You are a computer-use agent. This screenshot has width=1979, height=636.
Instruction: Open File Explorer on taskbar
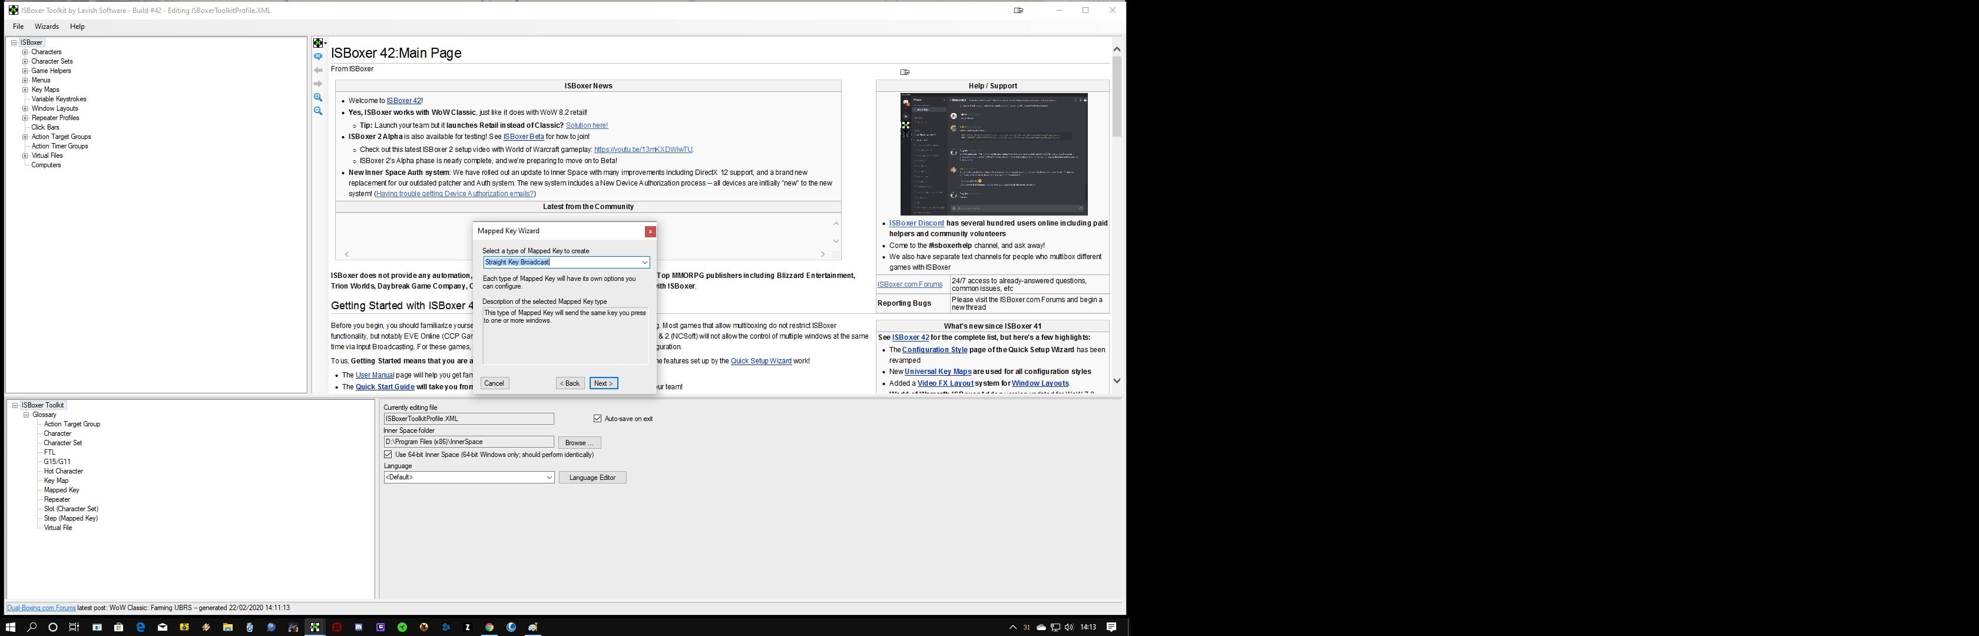click(x=227, y=627)
